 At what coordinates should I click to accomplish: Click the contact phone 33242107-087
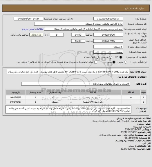(x=129, y=132)
